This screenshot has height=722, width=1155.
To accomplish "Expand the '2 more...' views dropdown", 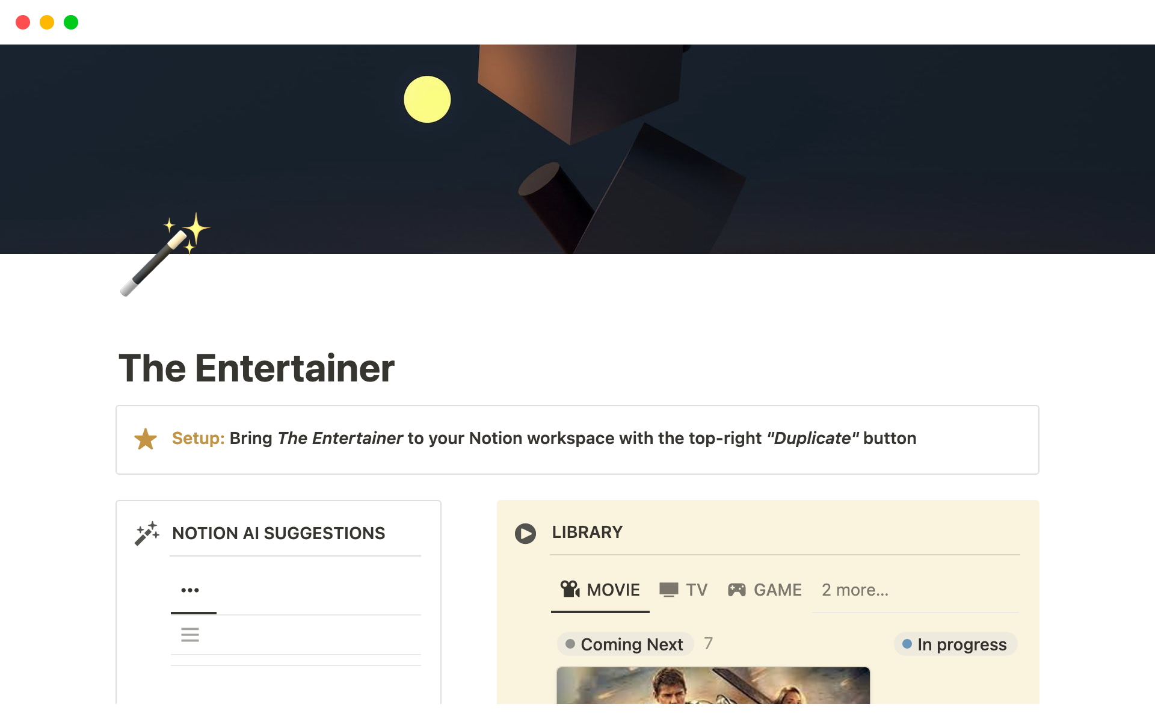I will 855,590.
